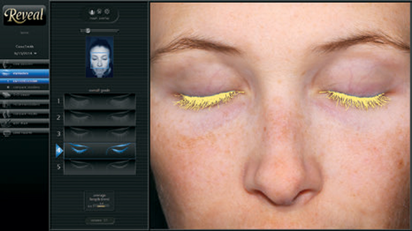Adjust the zoom slider above face thumbnail
Image resolution: width=412 pixels, height=231 pixels.
click(x=88, y=30)
